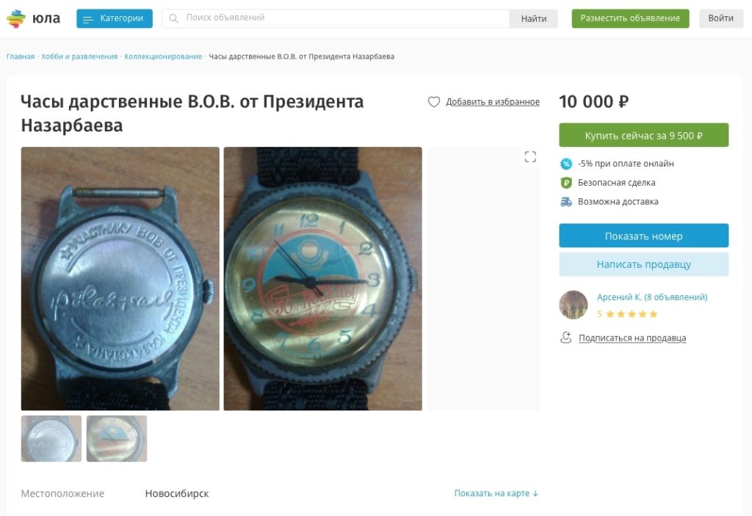Click Написать продавцу button
This screenshot has height=516, width=752.
(643, 264)
